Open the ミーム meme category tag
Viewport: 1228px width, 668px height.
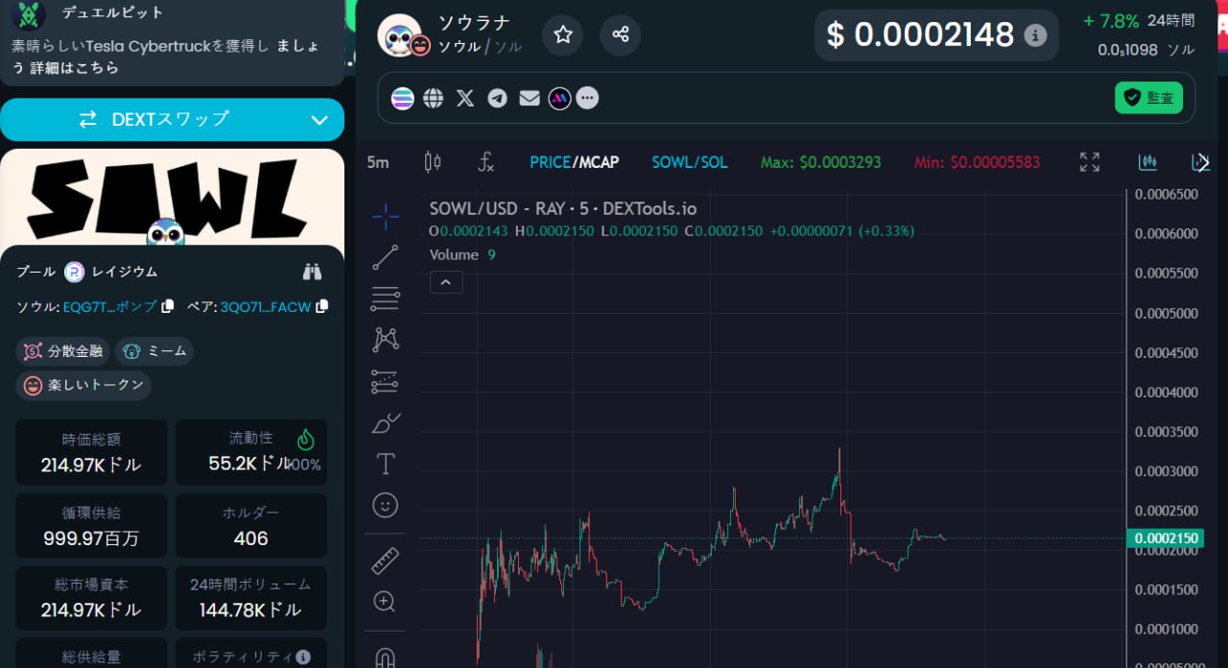(154, 351)
